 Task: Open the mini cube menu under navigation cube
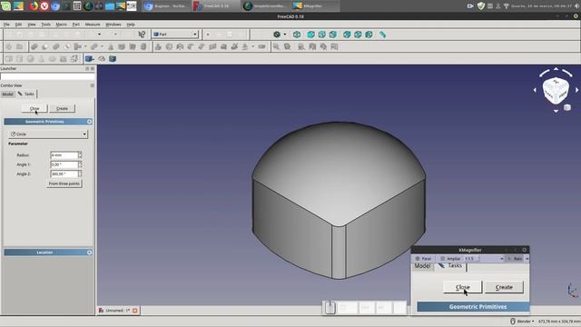coord(567,107)
